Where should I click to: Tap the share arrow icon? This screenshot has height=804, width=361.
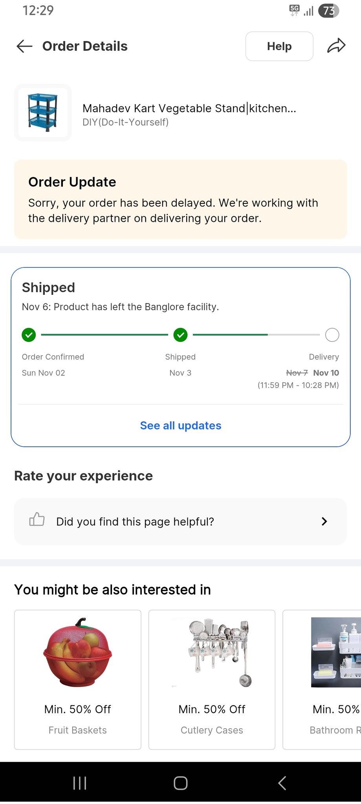coord(336,46)
